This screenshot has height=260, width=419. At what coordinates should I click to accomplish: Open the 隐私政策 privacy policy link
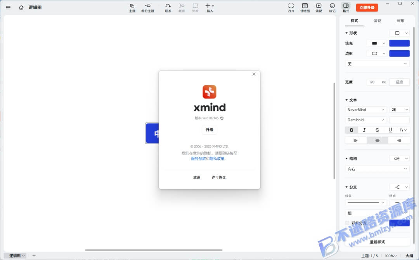coord(217,158)
